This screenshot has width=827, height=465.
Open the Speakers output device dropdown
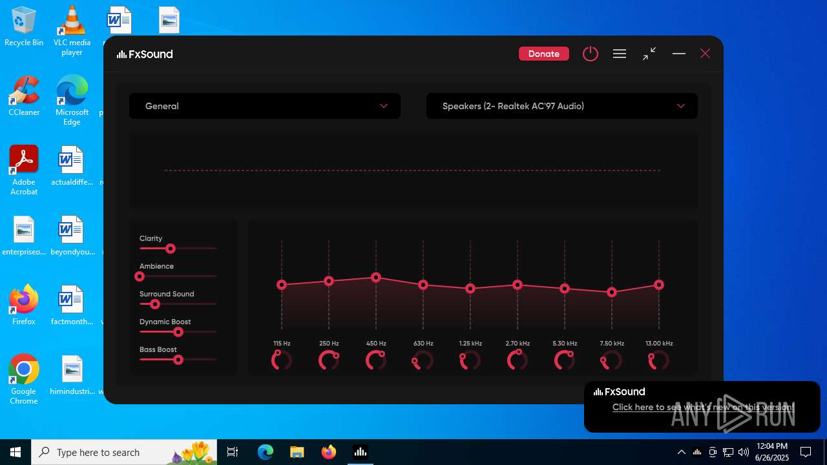pyautogui.click(x=562, y=106)
